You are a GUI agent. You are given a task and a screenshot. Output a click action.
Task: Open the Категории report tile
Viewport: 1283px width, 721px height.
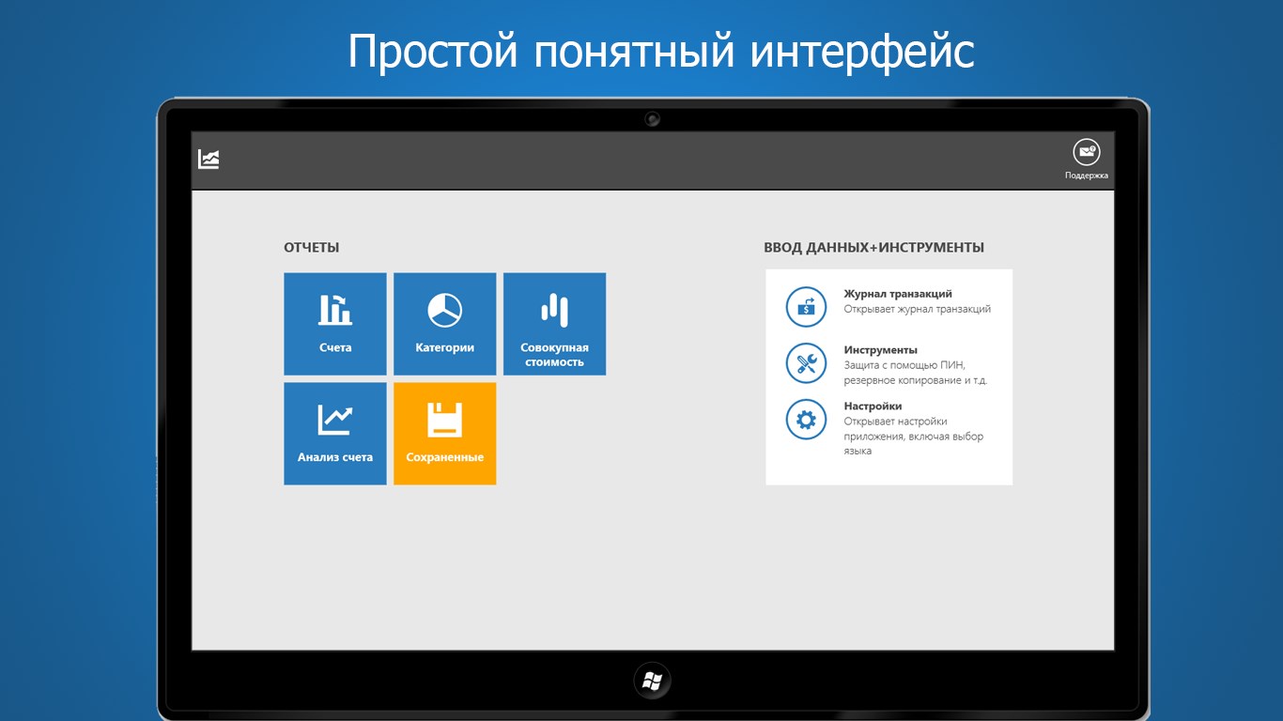(444, 323)
